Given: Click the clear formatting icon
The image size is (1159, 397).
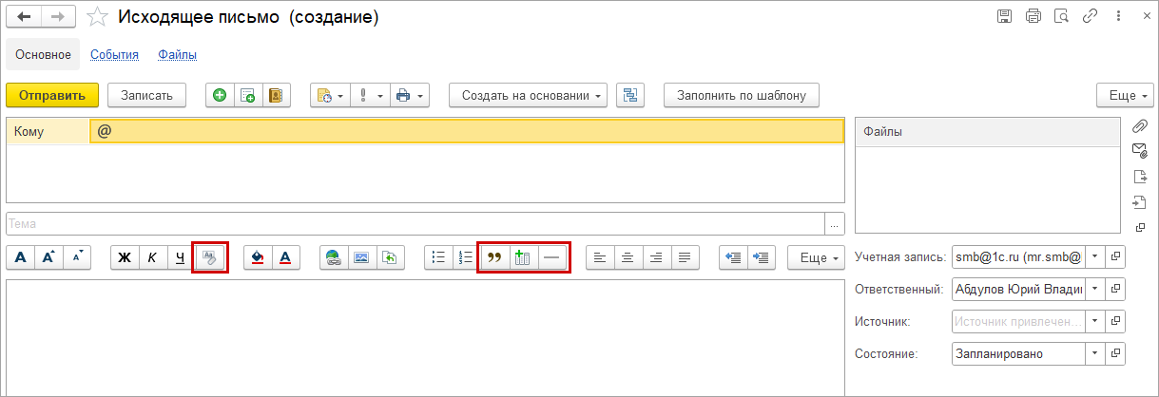Looking at the screenshot, I should (210, 257).
